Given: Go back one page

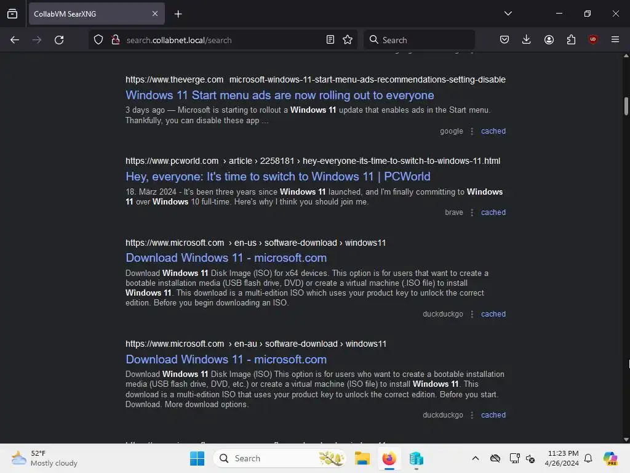Looking at the screenshot, I should 15,40.
